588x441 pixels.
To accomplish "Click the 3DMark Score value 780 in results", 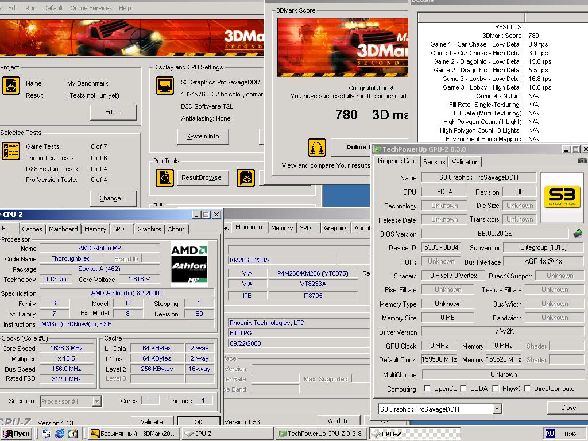I will pos(533,36).
